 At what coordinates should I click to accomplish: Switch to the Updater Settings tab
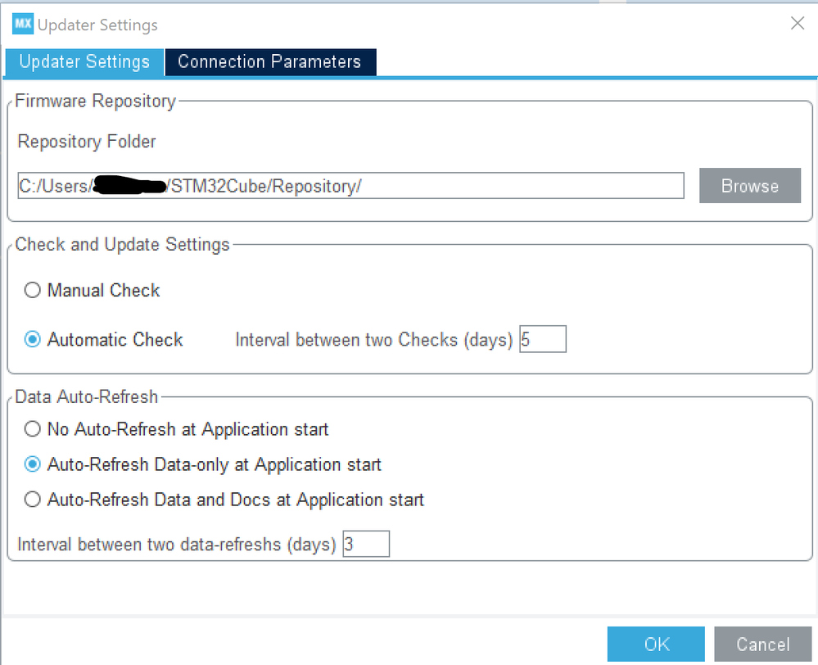click(84, 62)
